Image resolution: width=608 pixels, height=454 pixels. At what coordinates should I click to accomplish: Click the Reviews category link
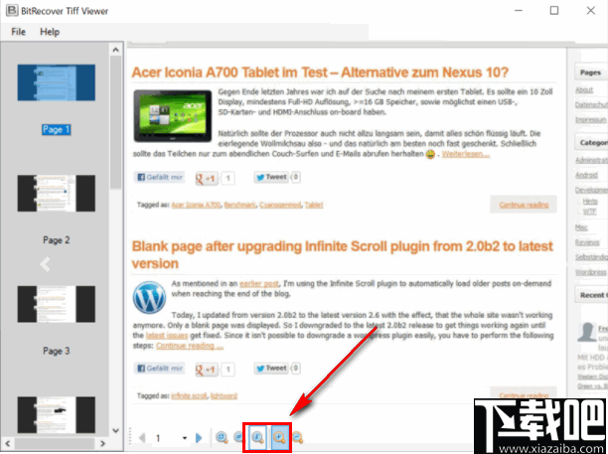click(587, 242)
